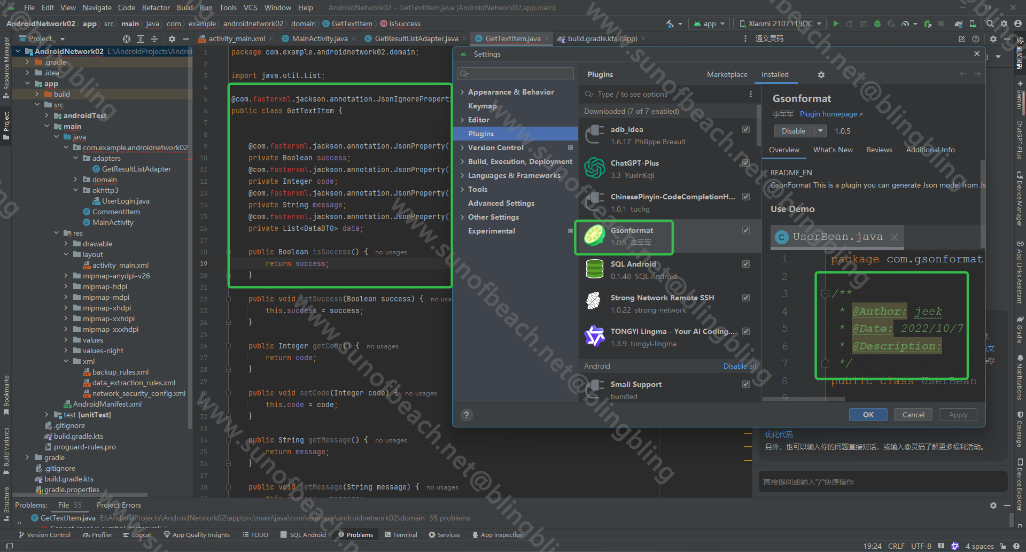Screen dimensions: 1026x552
Task: Open the Reviews plugin tab
Action: (x=879, y=150)
